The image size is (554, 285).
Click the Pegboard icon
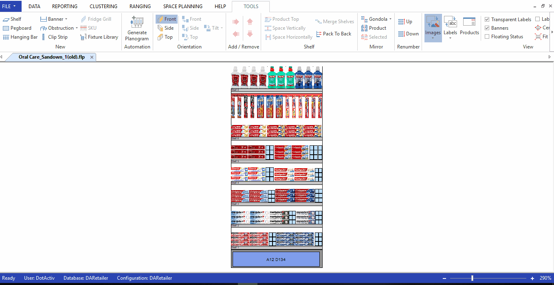point(17,28)
